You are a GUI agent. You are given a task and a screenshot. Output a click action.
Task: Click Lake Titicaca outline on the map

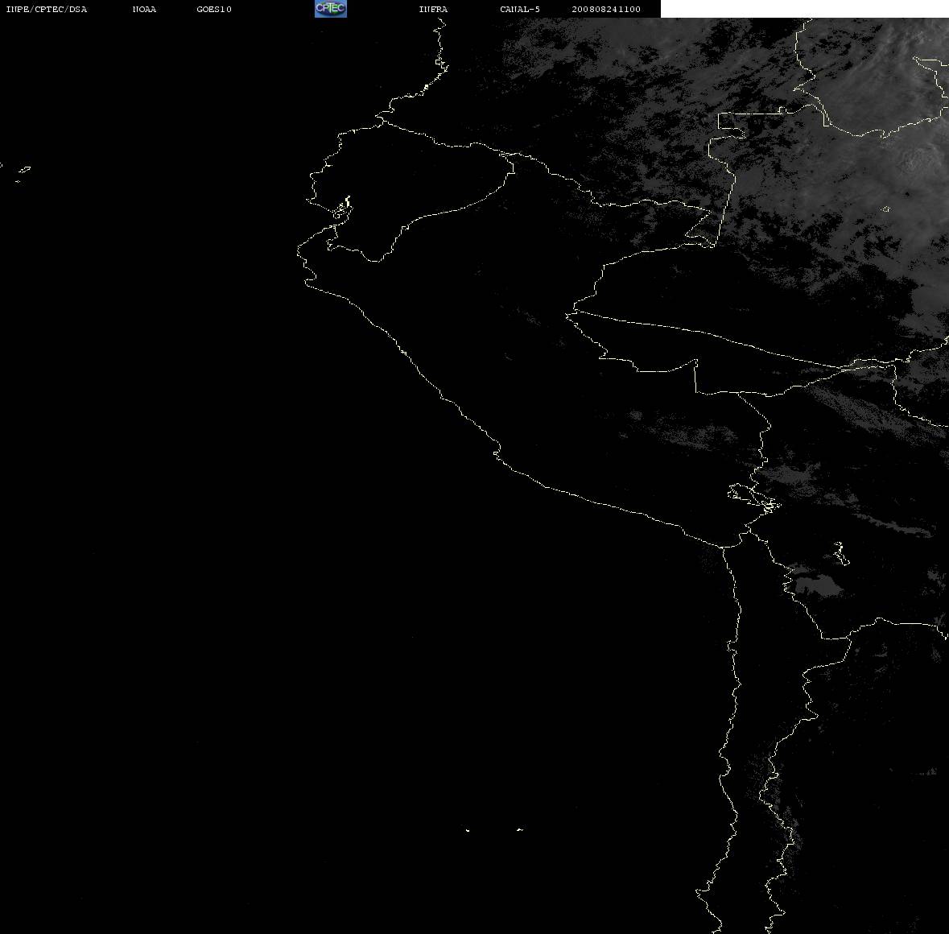[x=754, y=498]
